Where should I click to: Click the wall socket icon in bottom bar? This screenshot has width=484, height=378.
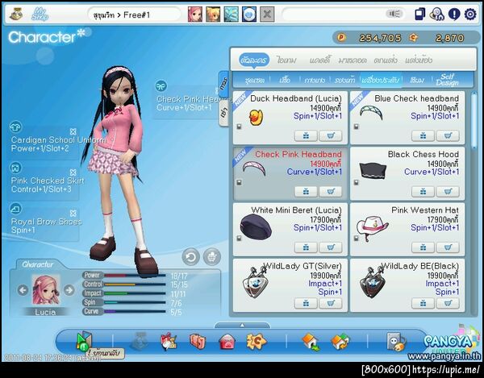(x=395, y=342)
